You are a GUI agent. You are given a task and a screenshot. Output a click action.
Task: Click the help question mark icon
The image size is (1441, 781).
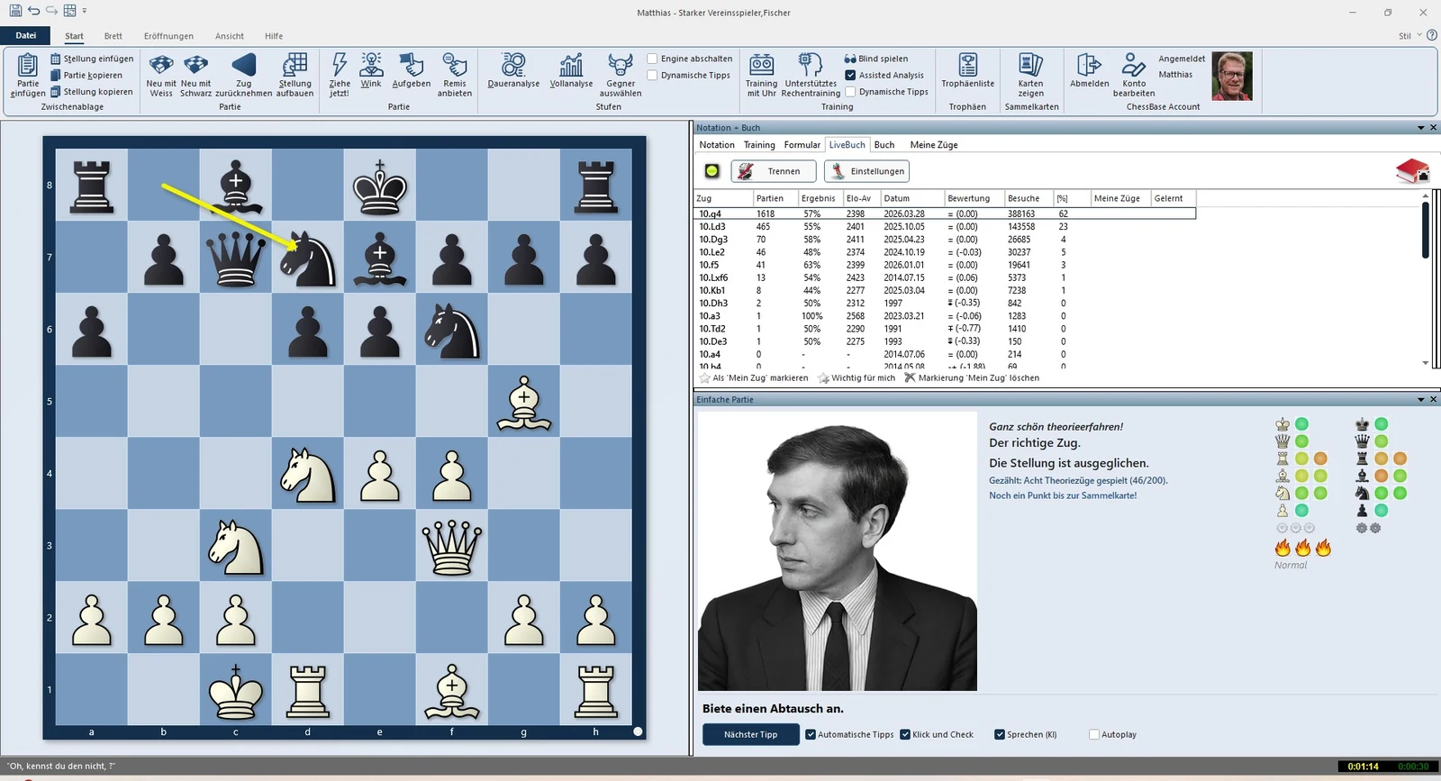point(1432,35)
